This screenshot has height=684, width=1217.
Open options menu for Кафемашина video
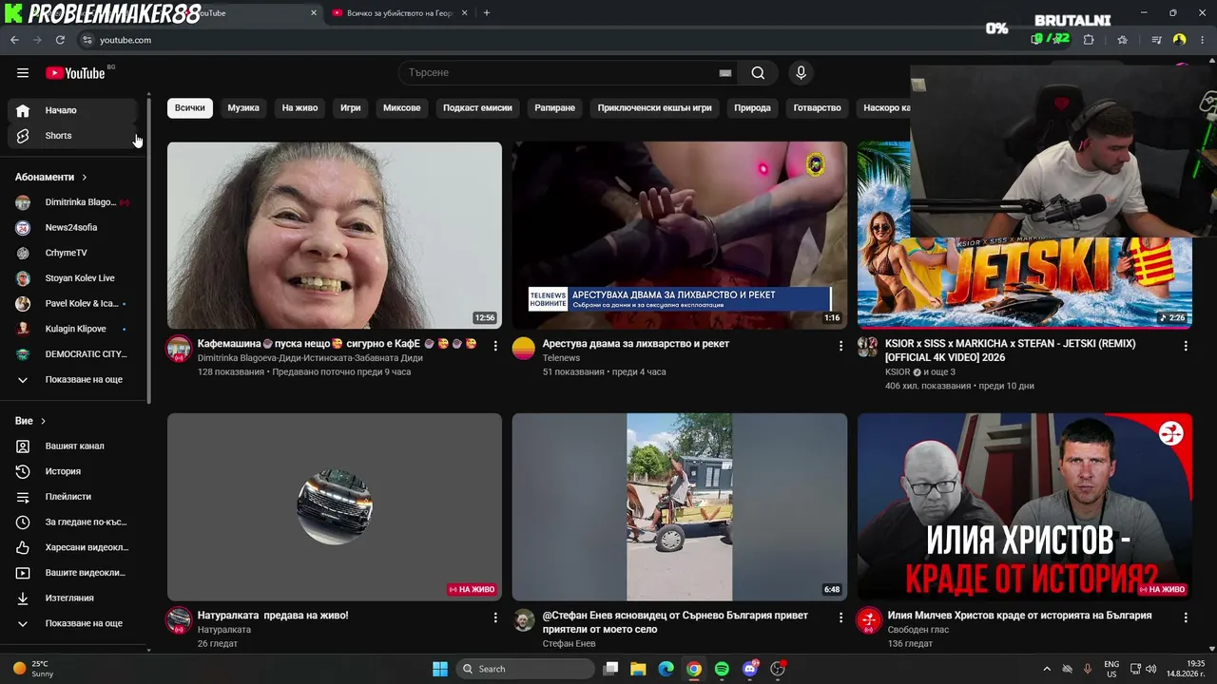(495, 347)
